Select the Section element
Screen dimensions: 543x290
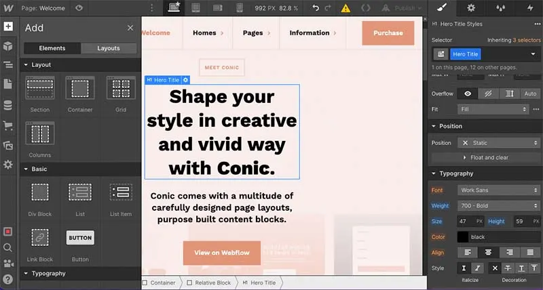(x=40, y=94)
